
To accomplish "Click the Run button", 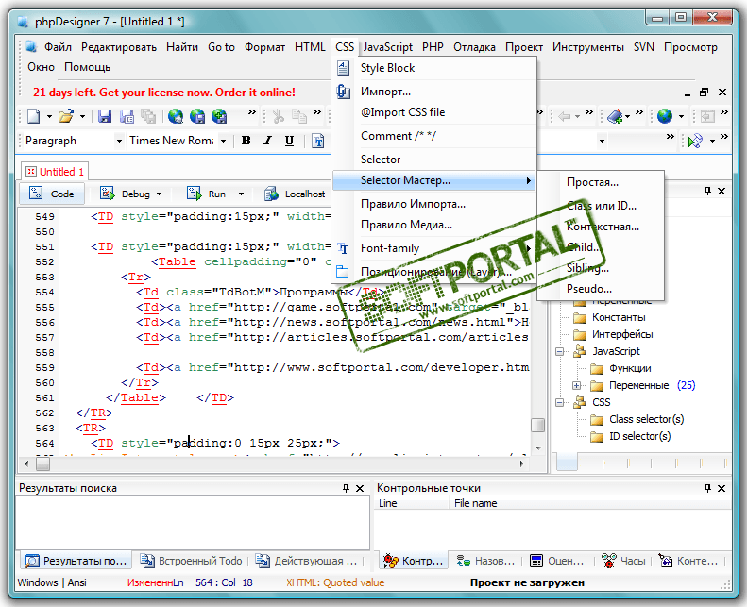I will 207,194.
